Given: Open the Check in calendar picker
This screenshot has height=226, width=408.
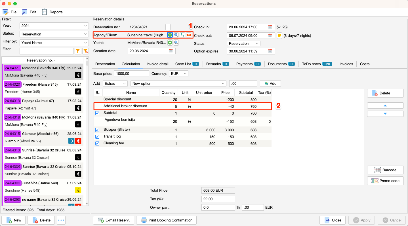Looking at the screenshot, I should pos(270,27).
